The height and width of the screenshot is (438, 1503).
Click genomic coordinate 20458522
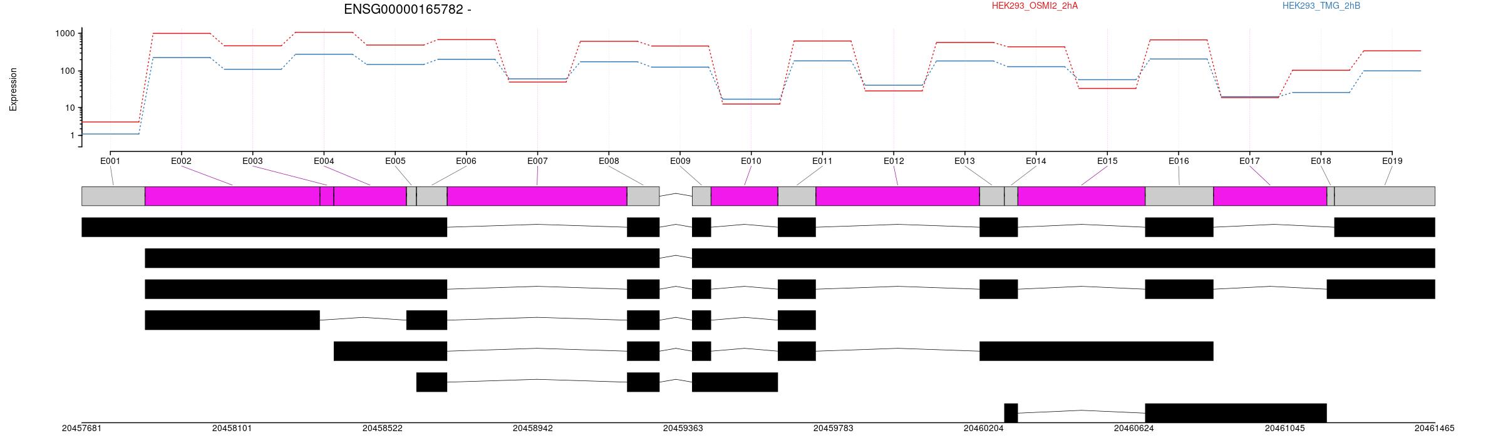coord(382,429)
